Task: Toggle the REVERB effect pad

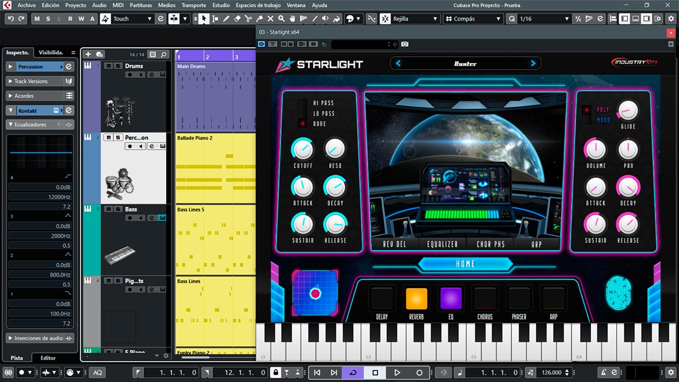Action: pyautogui.click(x=416, y=298)
